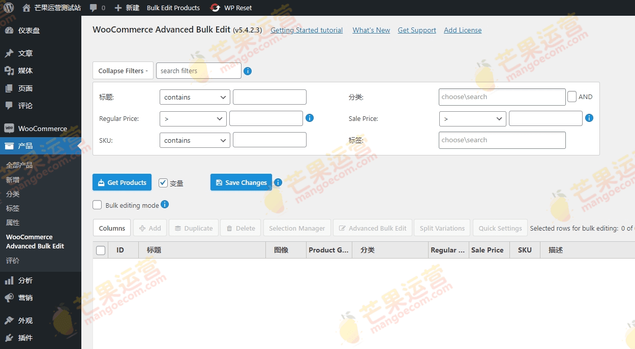635x349 pixels.
Task: Click the 媒体 media icon
Action: (9, 71)
